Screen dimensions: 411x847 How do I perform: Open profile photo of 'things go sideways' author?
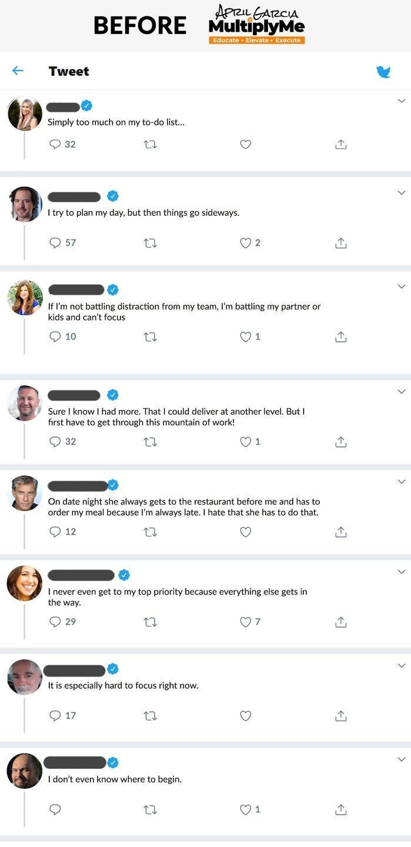25,204
